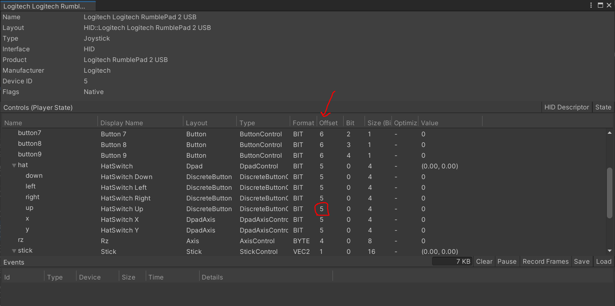Maximize the device debug window
This screenshot has height=306, width=615.
click(x=600, y=6)
